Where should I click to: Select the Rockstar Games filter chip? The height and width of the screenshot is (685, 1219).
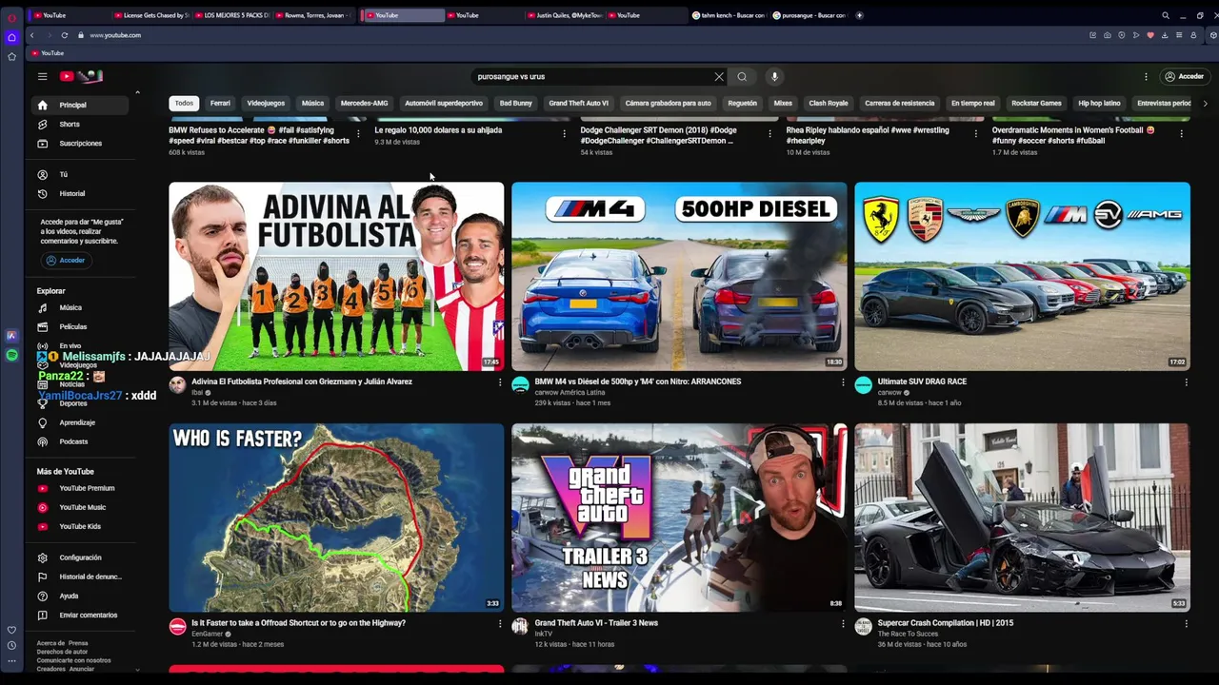1036,103
